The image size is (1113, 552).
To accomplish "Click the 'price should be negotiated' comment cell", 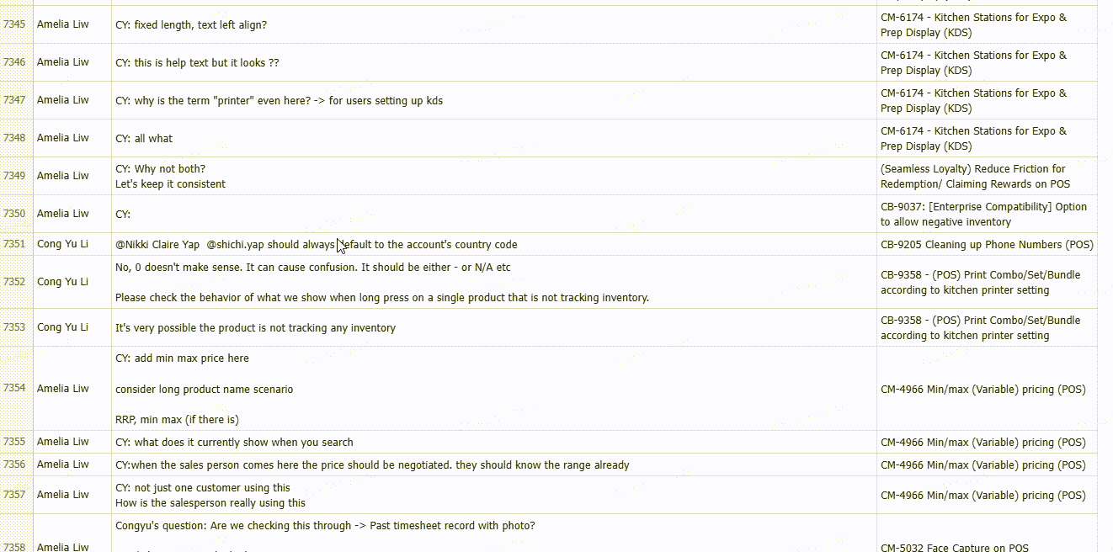I will 371,464.
